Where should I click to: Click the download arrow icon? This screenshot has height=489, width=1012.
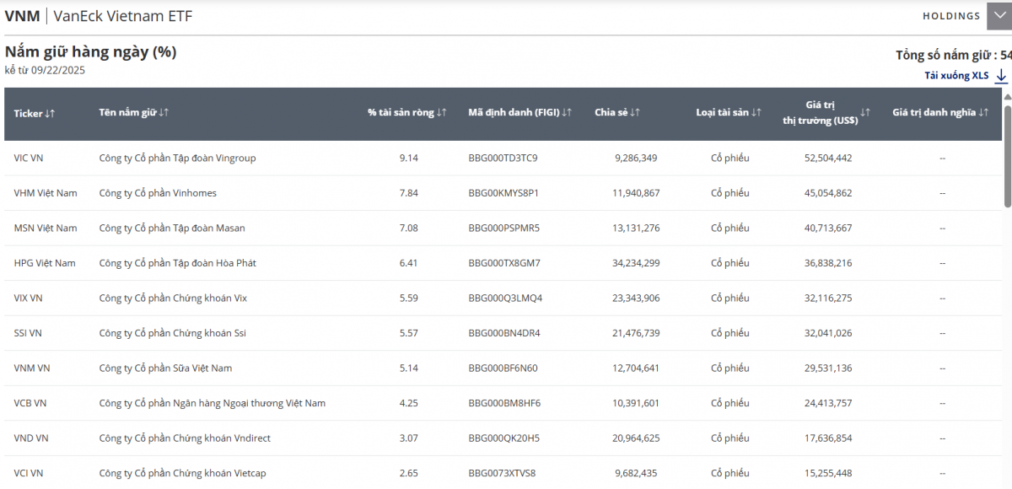tap(1001, 76)
